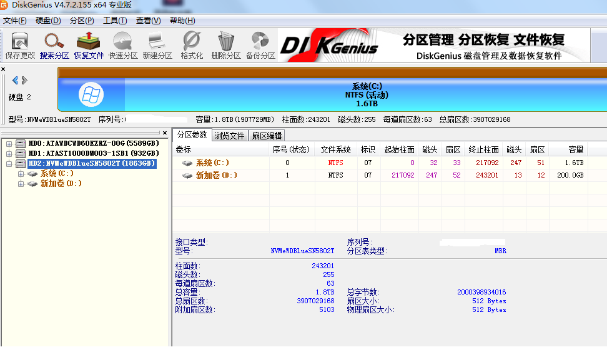Screen dimensions: 607x357
Task: Click the drive icon in 新加卷(D:) table row
Action: point(187,176)
